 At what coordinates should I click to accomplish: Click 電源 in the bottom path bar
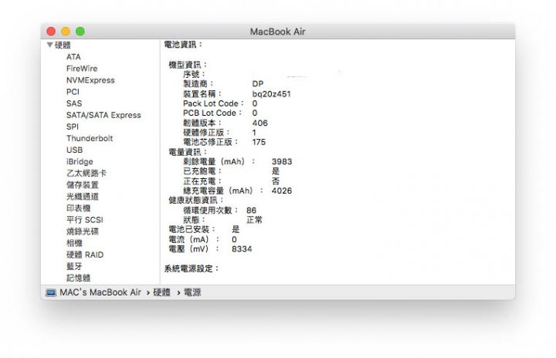(x=192, y=292)
